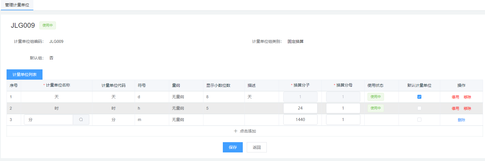This screenshot has height=161, width=485.
Task: Click 停用 link in the 天 row
Action: click(455, 97)
